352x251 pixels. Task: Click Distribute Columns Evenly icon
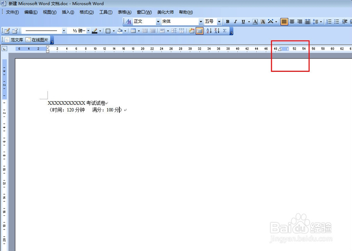[182, 31]
